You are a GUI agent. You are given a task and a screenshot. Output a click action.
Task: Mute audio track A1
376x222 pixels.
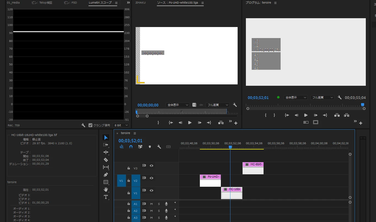point(151,204)
